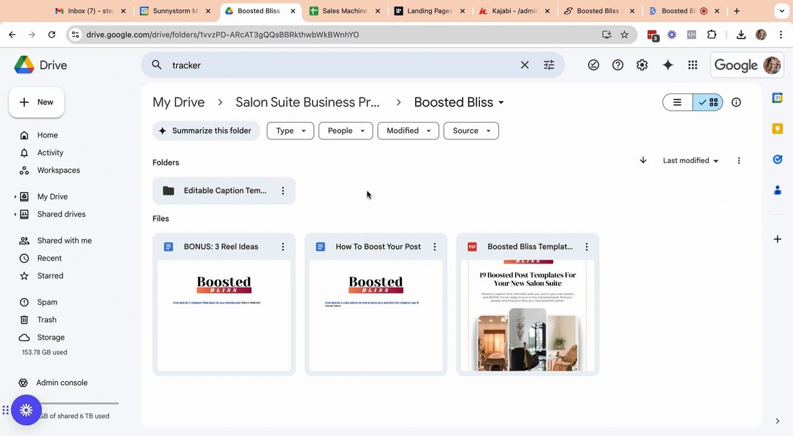Switch to the Kajabi admin browser tab
Viewport: 793px width, 436px height.
pos(515,11)
